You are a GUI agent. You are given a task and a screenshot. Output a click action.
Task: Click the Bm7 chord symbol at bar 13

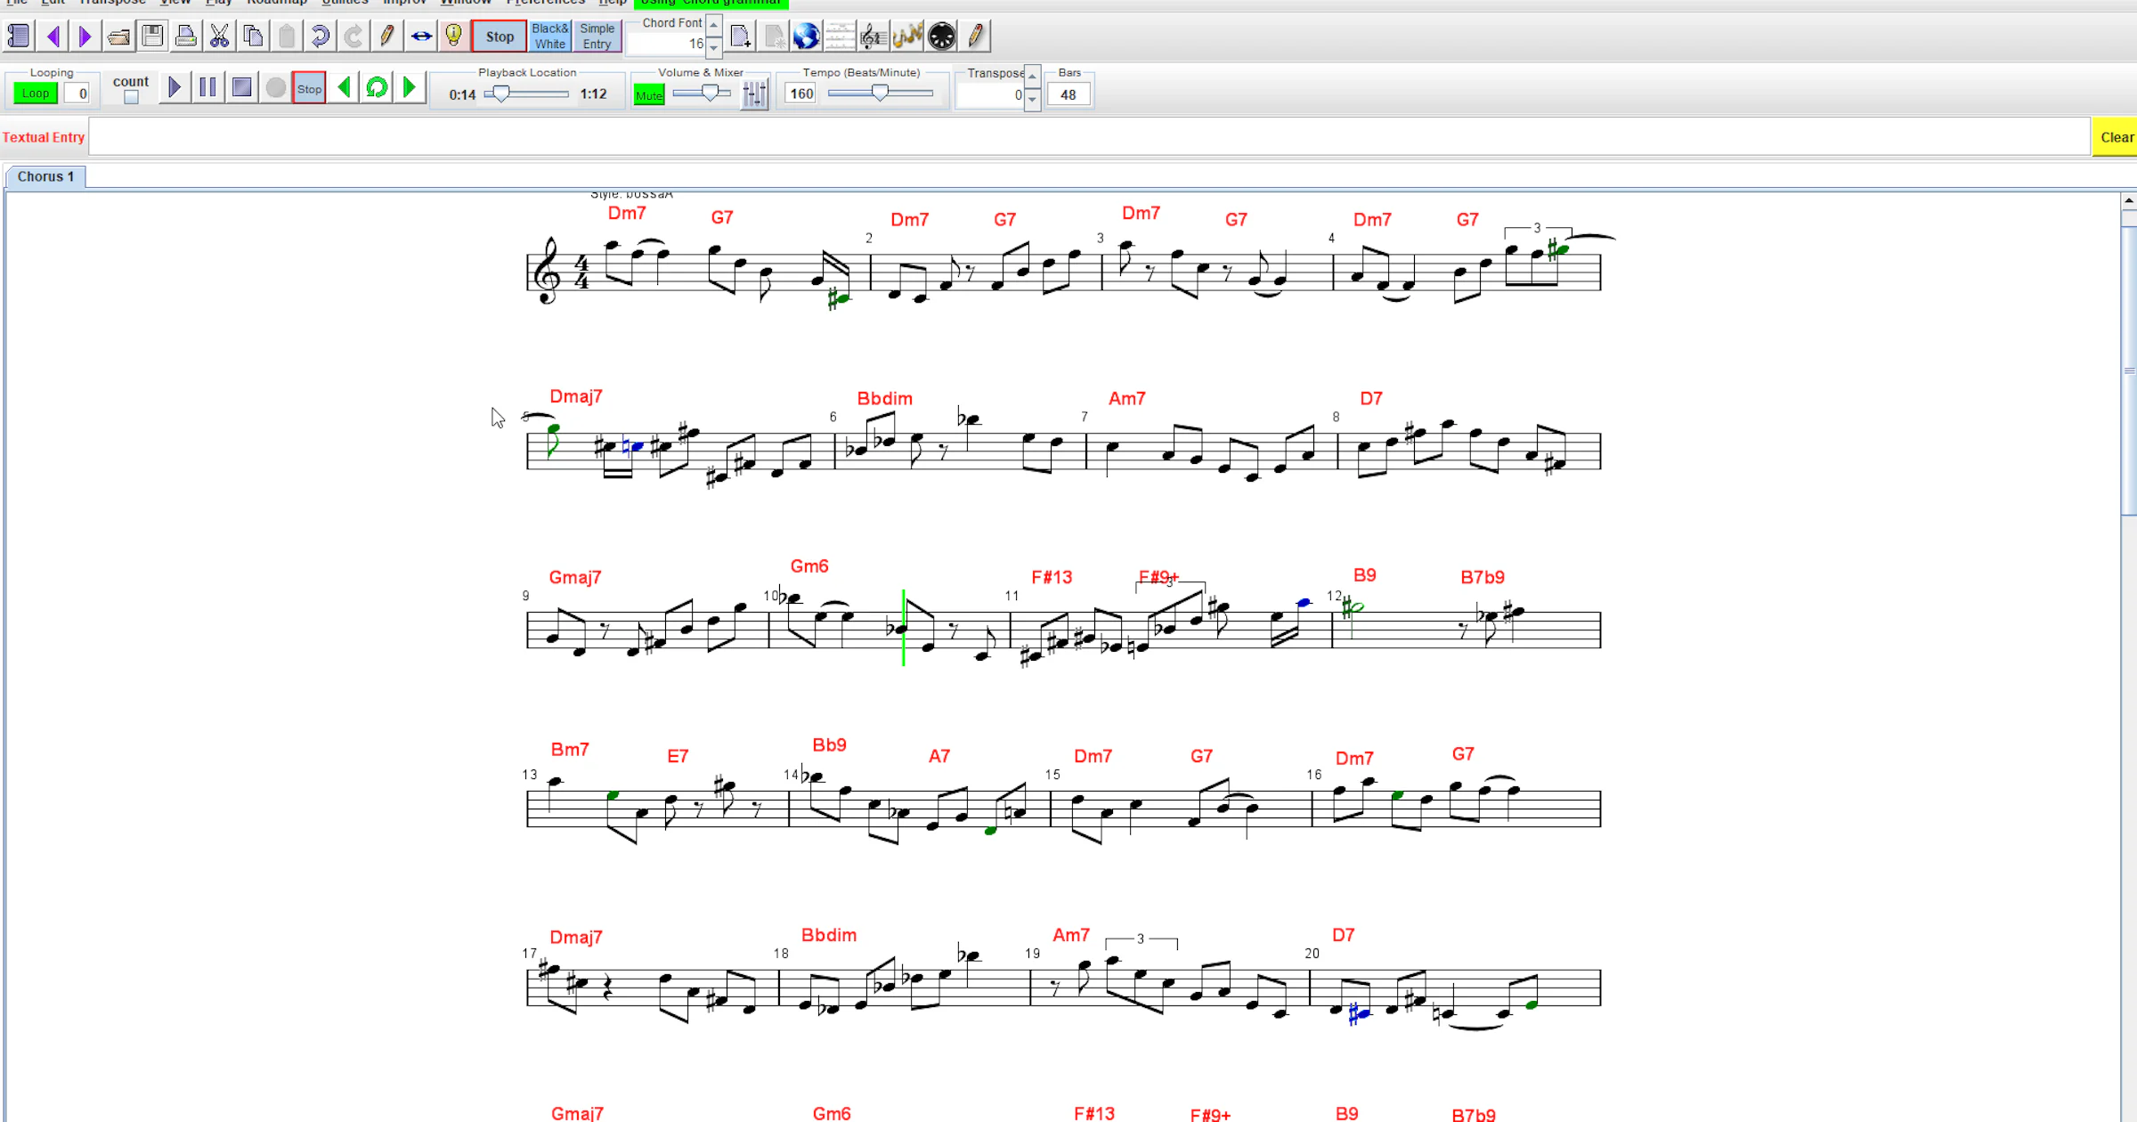point(570,750)
